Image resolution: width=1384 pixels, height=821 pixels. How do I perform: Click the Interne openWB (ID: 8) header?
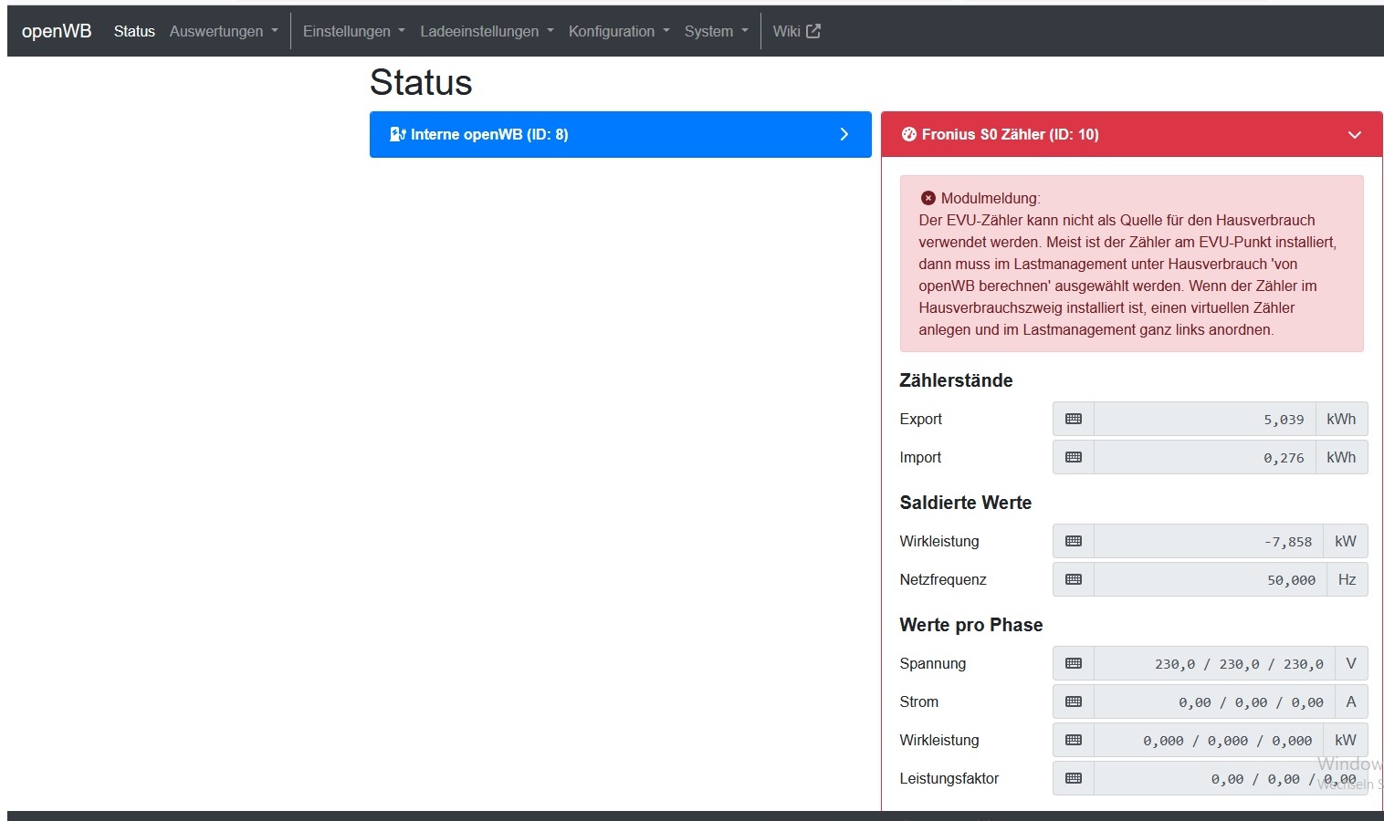[621, 134]
